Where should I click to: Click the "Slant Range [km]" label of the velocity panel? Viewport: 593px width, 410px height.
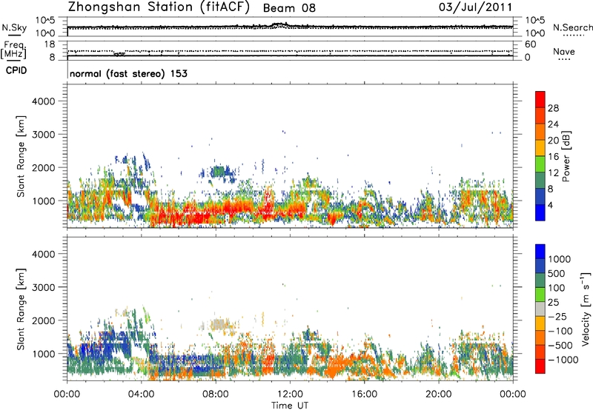click(21, 309)
